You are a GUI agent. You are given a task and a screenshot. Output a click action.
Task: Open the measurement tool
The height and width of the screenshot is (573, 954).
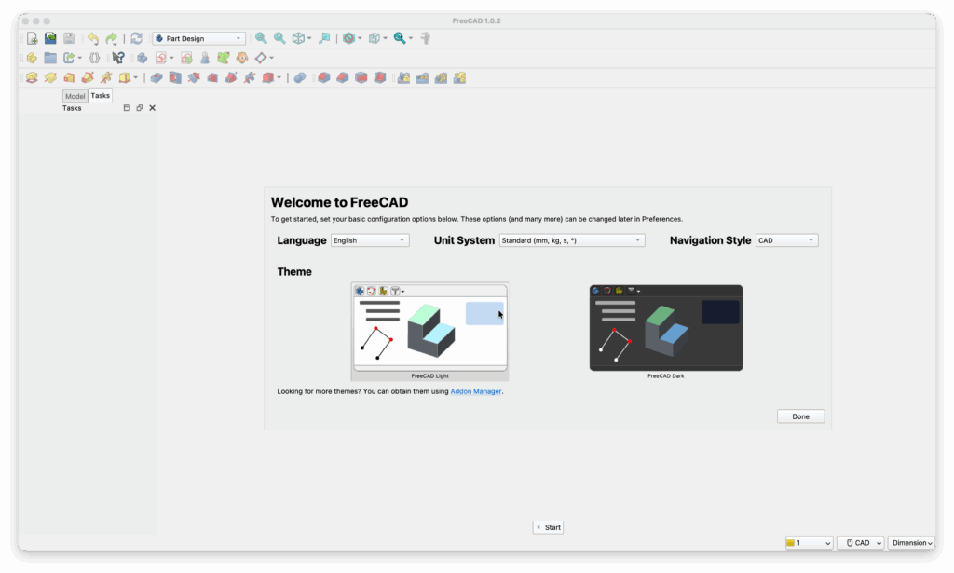(x=425, y=38)
